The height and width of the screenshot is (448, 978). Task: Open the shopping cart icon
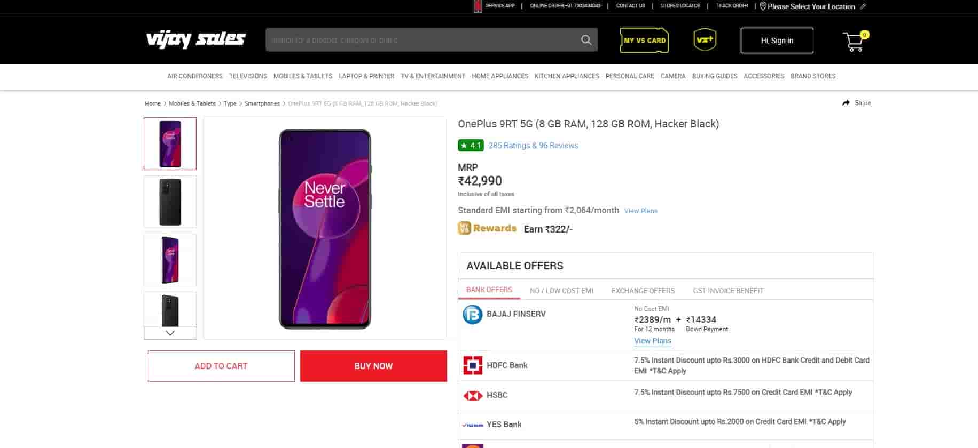point(854,42)
